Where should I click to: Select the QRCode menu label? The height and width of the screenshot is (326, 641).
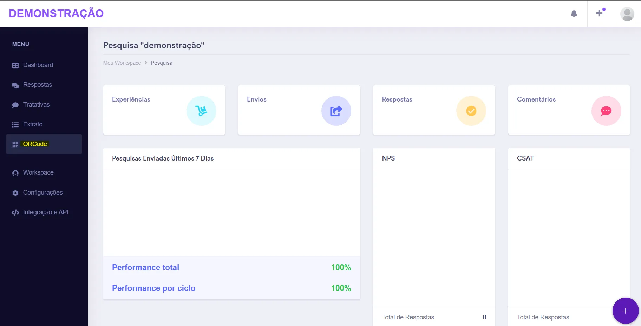35,144
